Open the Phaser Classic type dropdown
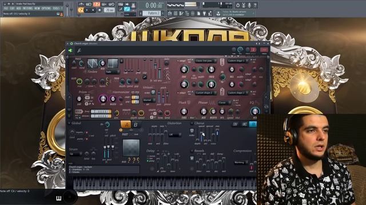Image resolution: width=366 pixels, height=205 pixels. [225, 102]
